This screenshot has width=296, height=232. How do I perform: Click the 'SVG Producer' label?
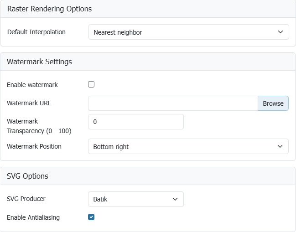click(26, 199)
